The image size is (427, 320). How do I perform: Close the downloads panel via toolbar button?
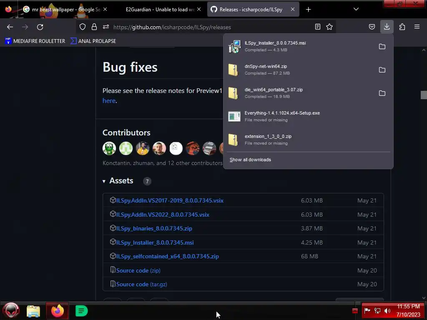[387, 27]
